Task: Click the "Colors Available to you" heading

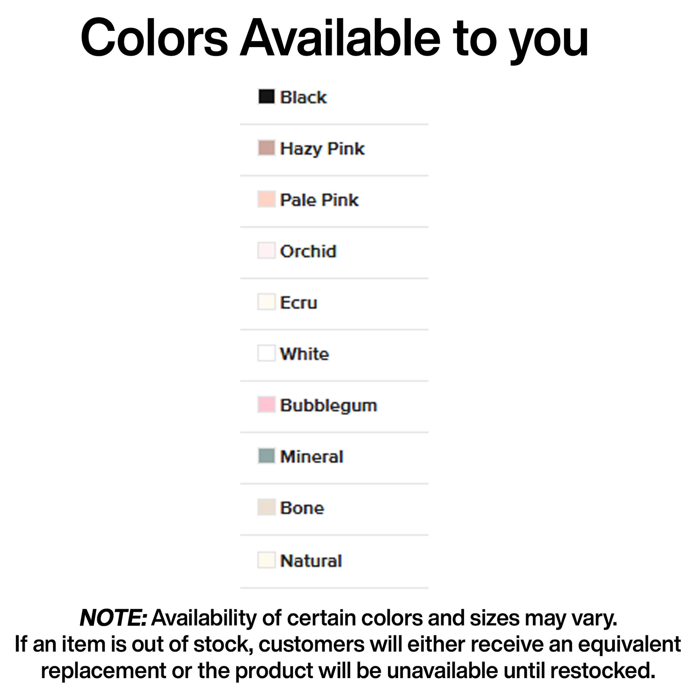Action: point(334,38)
